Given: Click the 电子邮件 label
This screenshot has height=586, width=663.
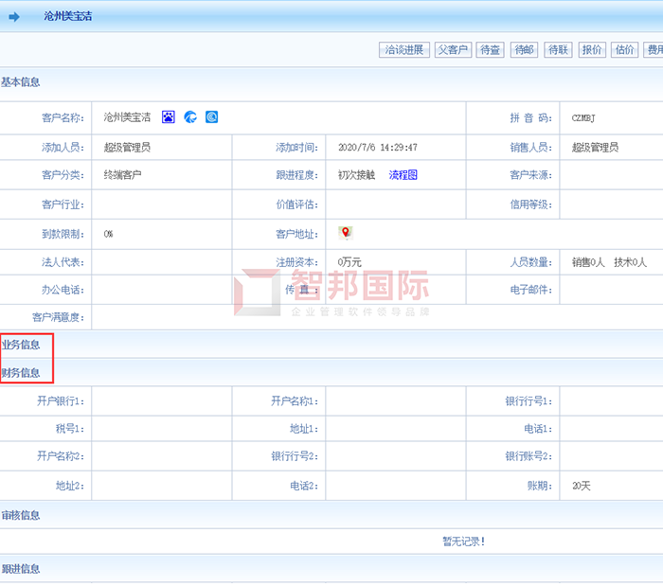Looking at the screenshot, I should pyautogui.click(x=531, y=290).
